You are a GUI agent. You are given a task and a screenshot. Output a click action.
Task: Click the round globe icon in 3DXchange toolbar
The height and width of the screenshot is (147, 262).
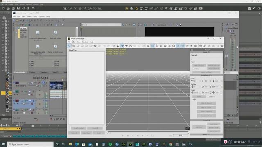pyautogui.click(x=201, y=46)
